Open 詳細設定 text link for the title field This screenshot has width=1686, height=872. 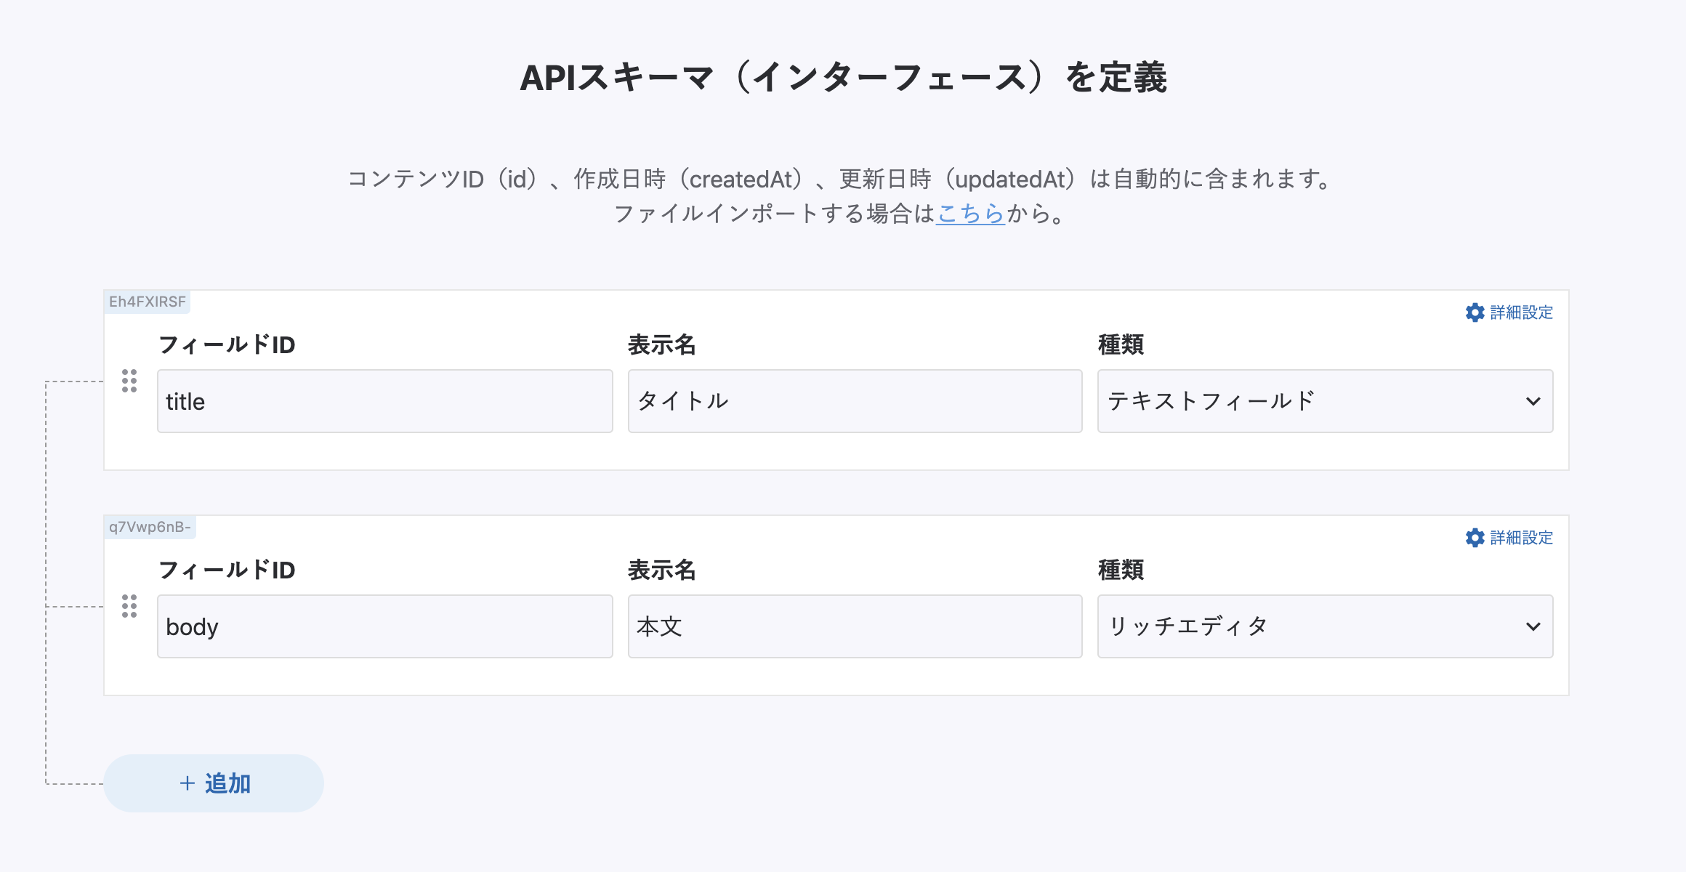[x=1521, y=312]
